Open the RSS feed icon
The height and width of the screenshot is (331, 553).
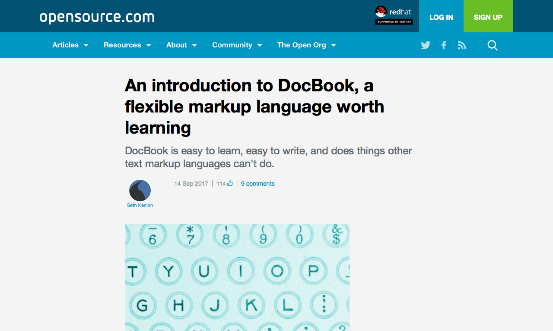(x=462, y=45)
